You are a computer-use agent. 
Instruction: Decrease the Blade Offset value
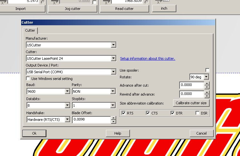tap(113, 121)
